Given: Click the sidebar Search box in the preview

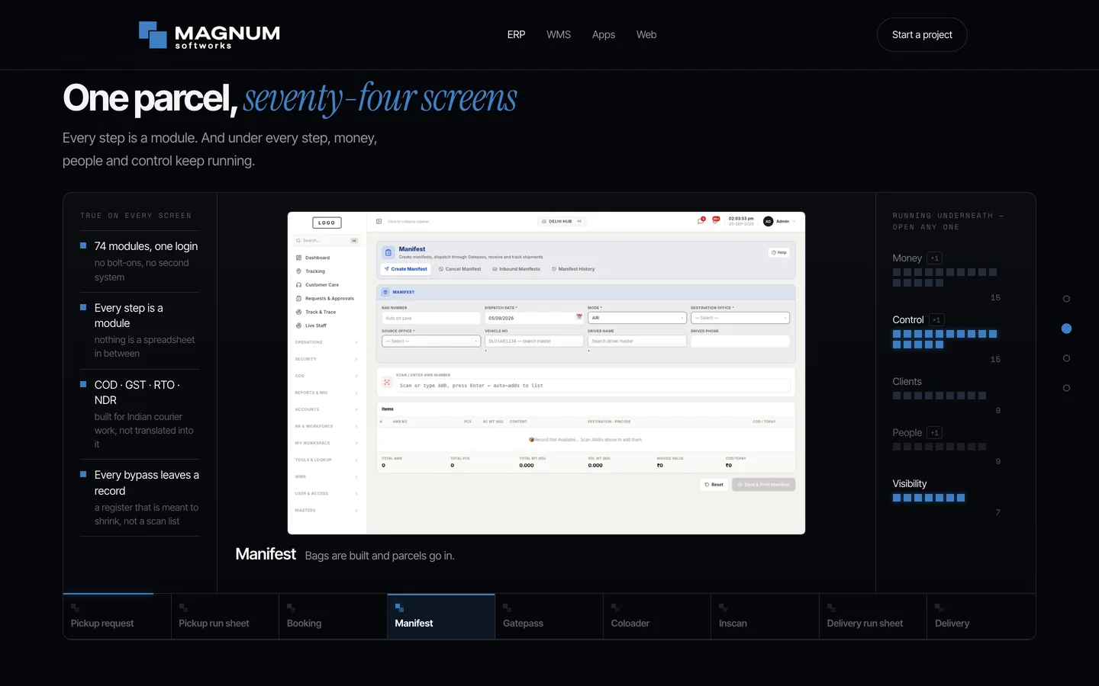Looking at the screenshot, I should click(327, 240).
